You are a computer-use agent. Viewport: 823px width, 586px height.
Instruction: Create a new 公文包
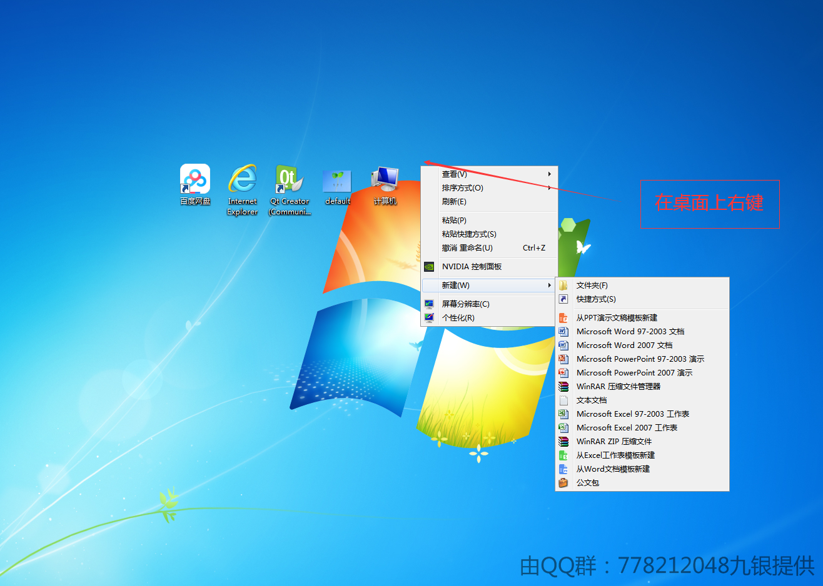pyautogui.click(x=642, y=483)
